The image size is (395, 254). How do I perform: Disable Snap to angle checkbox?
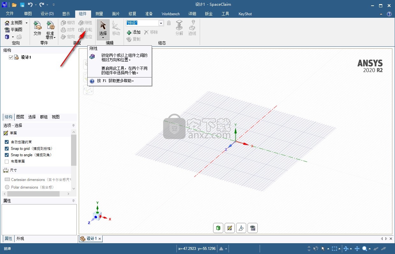[7, 155]
